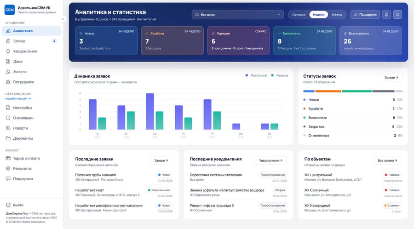
Task: Click the Жители people icon
Action: point(8,72)
